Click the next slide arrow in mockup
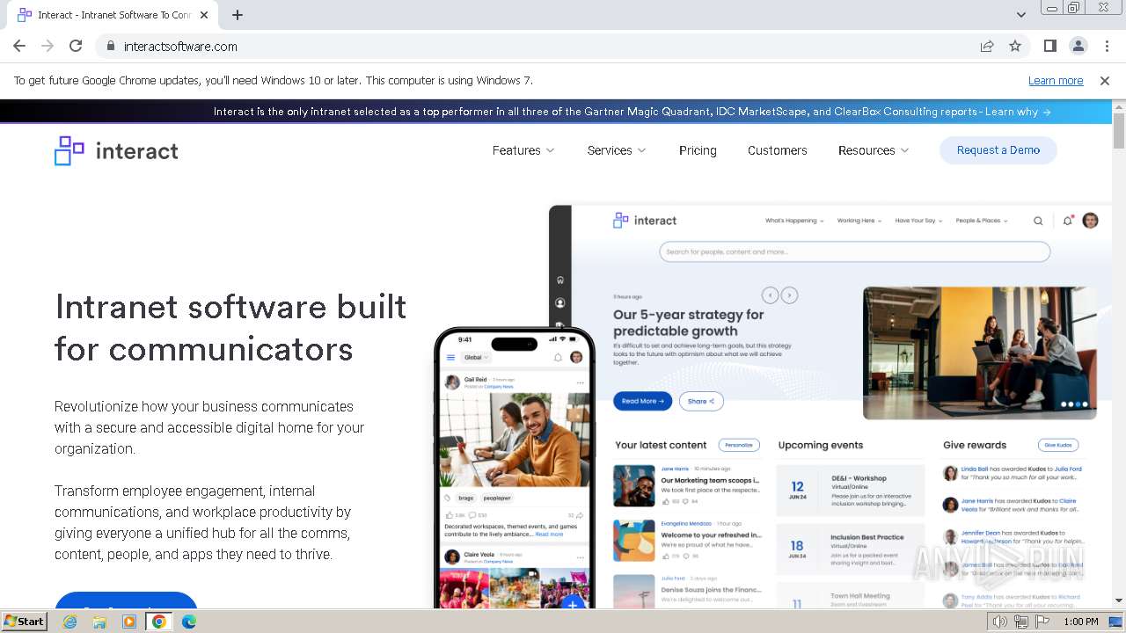This screenshot has height=633, width=1126. tap(789, 295)
